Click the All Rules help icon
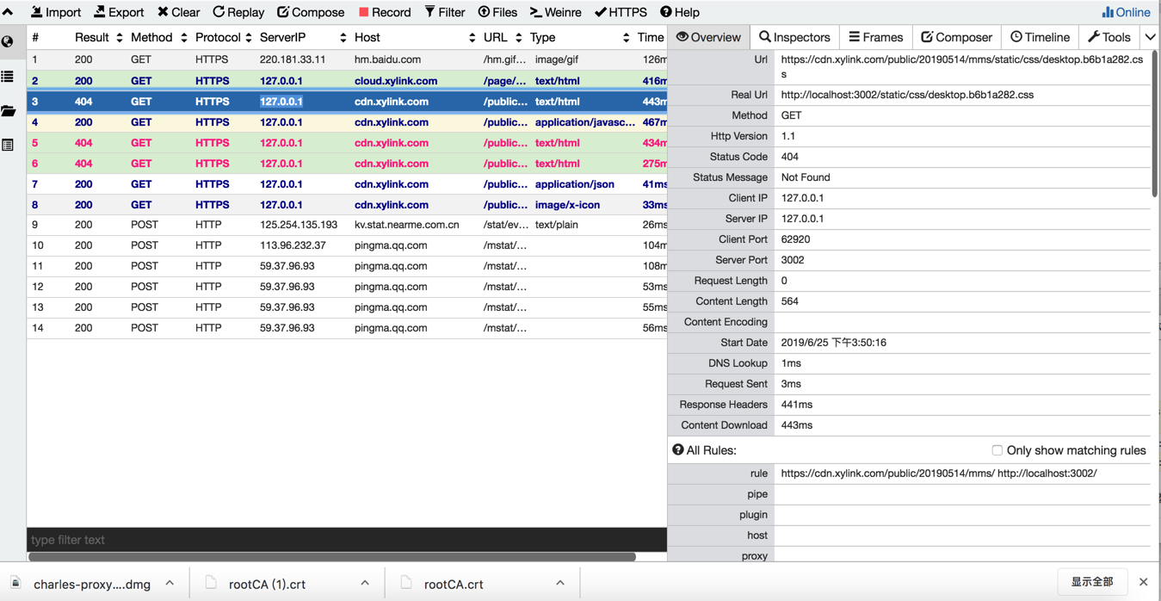The image size is (1161, 601). pyautogui.click(x=678, y=450)
